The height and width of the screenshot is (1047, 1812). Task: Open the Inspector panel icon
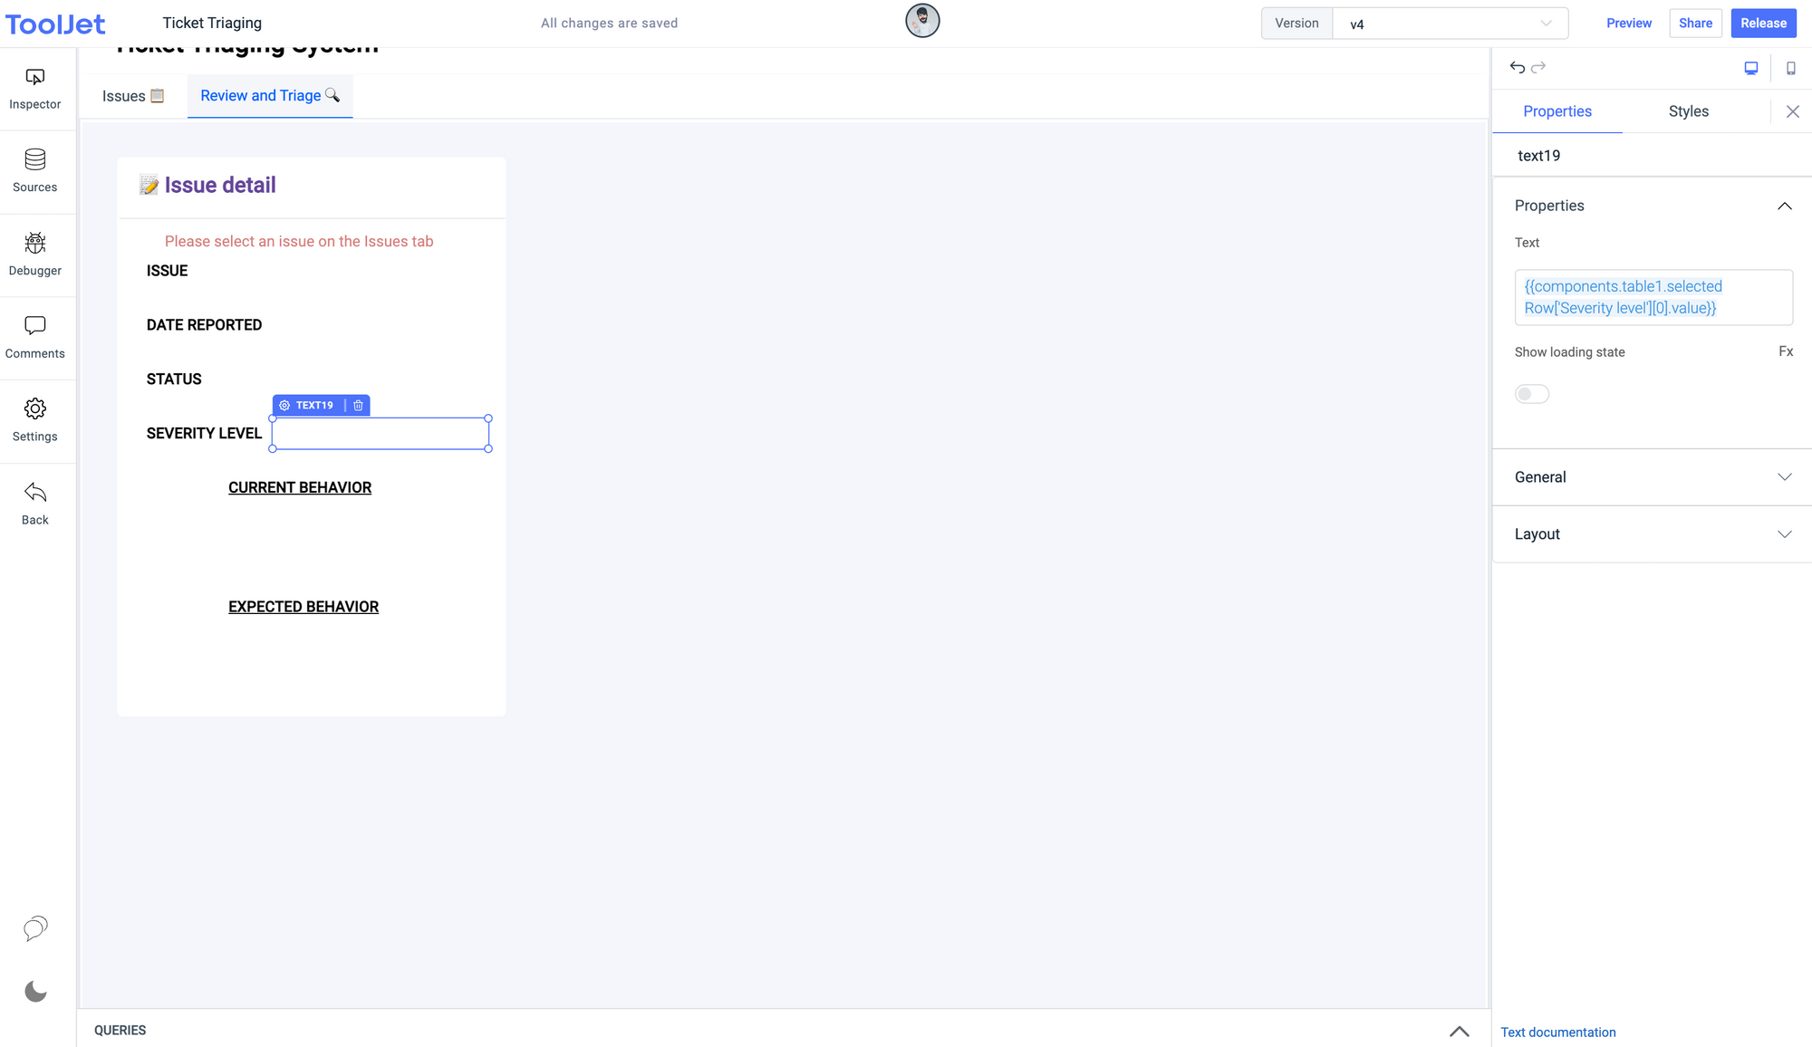coord(35,78)
